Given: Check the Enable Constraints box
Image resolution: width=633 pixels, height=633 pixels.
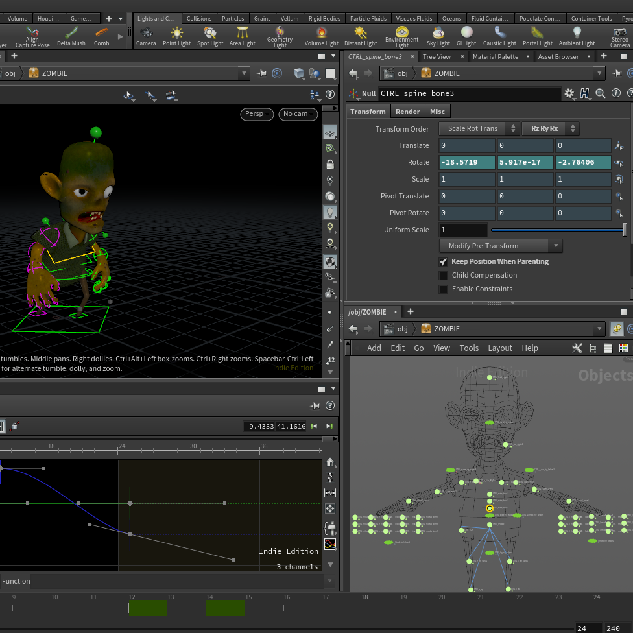Looking at the screenshot, I should click(x=444, y=289).
